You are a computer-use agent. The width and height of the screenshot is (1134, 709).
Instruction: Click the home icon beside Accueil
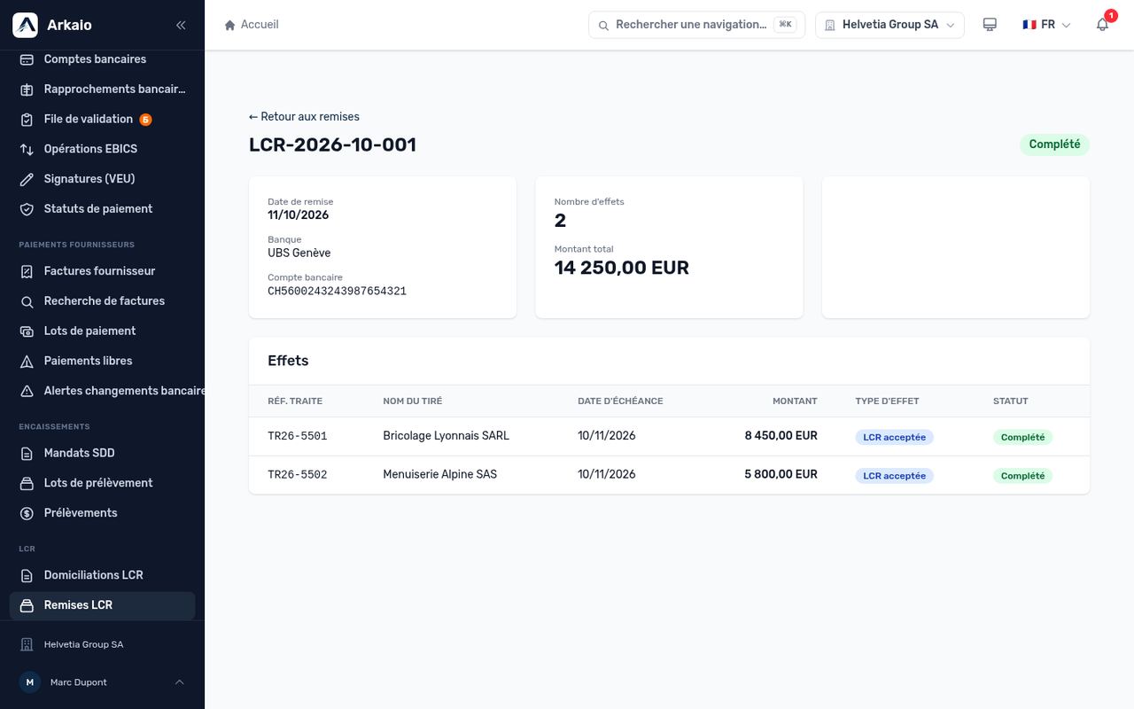230,25
